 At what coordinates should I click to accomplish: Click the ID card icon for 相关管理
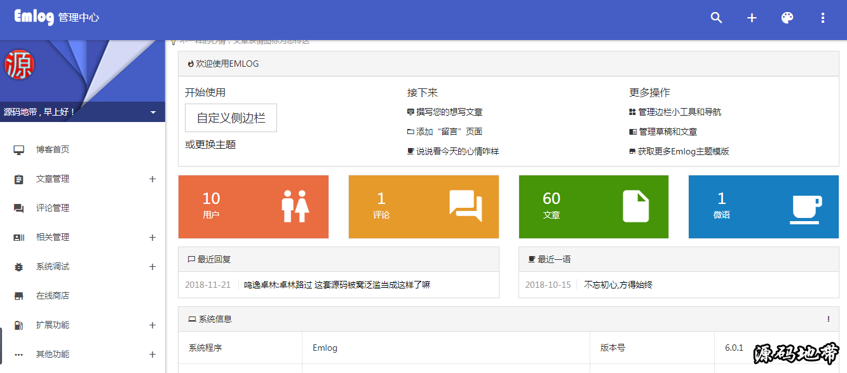(x=19, y=238)
